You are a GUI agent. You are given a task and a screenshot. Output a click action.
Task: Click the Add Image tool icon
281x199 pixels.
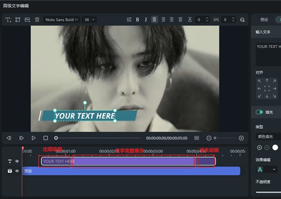27,19
